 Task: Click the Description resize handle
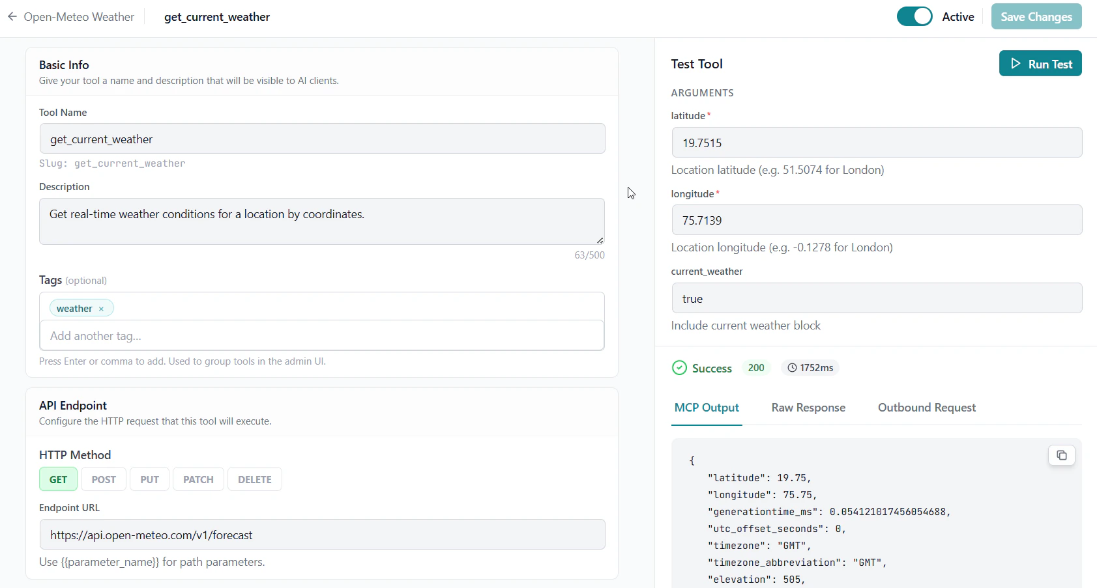pos(600,240)
